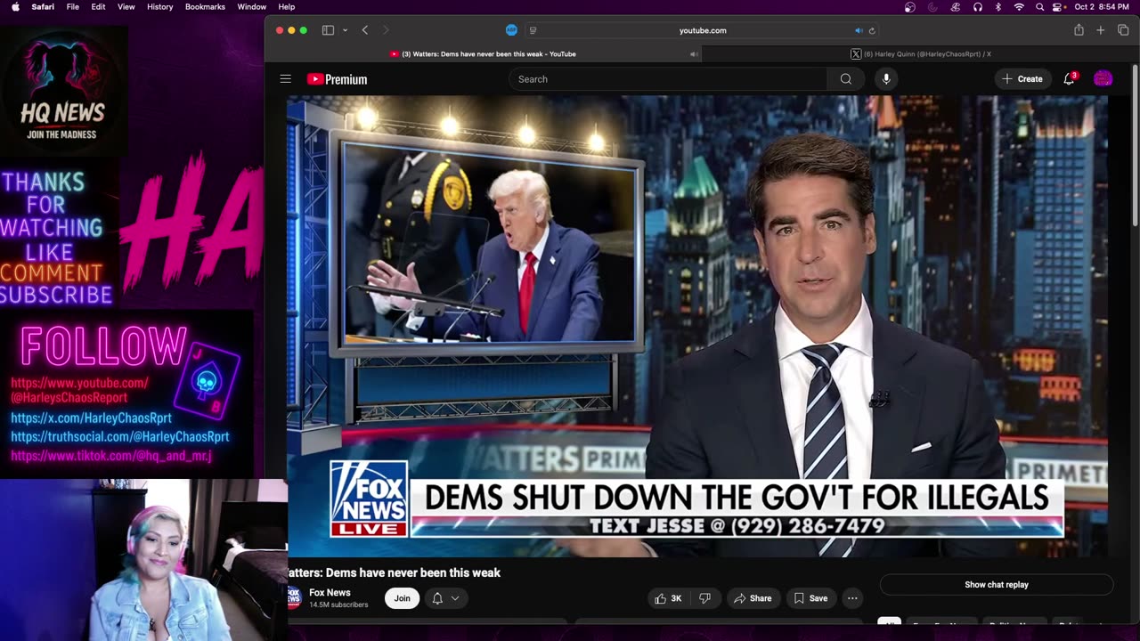The height and width of the screenshot is (641, 1140).
Task: Open the File menu
Action: 73,7
